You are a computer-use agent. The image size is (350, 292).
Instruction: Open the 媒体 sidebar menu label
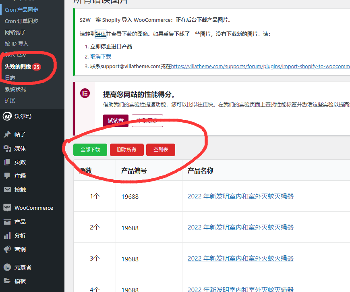point(20,148)
